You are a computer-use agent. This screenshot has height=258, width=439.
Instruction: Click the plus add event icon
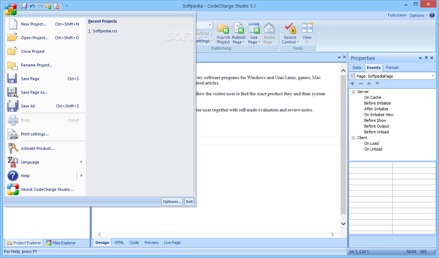353,83
